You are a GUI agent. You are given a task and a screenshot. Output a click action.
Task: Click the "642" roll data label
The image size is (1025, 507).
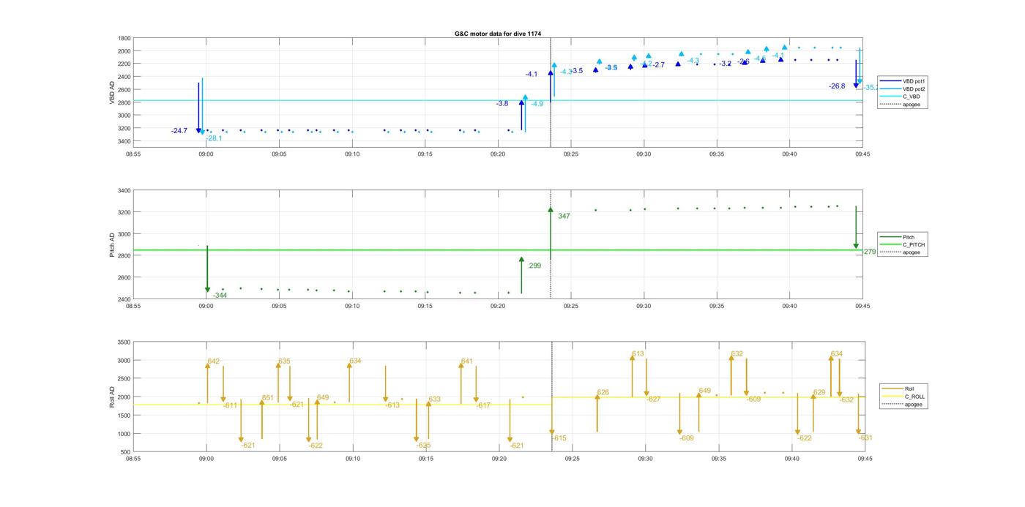point(214,361)
